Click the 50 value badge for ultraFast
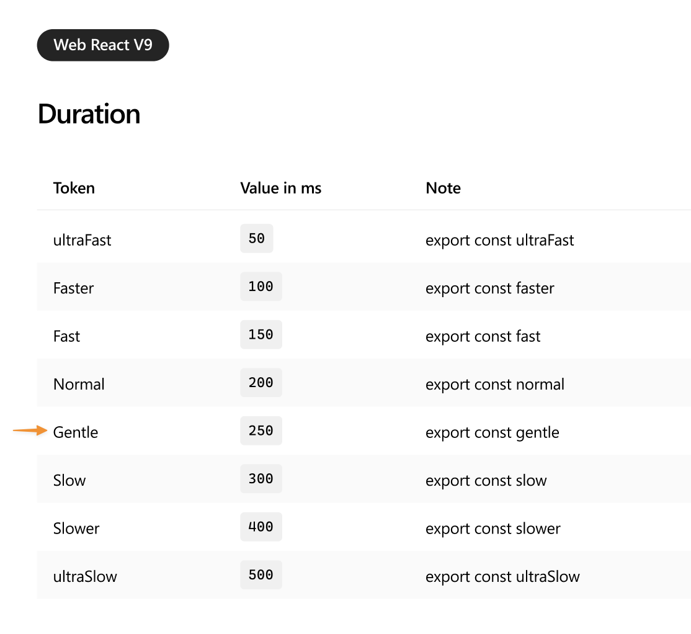Image resolution: width=691 pixels, height=634 pixels. click(x=256, y=238)
